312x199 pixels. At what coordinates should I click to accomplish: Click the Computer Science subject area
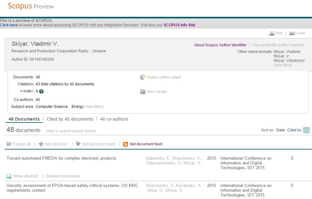coord(52,107)
